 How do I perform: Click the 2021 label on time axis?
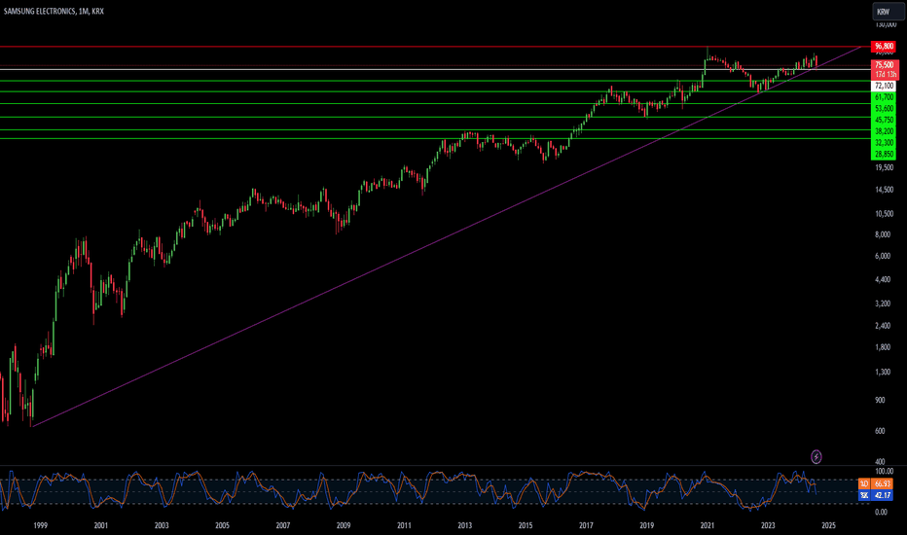point(707,525)
